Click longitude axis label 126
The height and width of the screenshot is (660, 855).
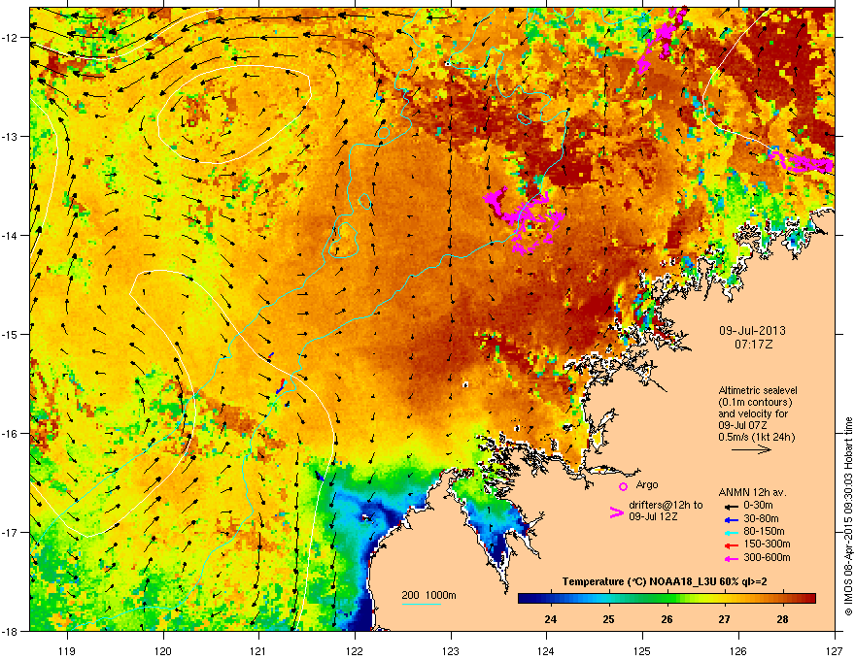(x=738, y=651)
